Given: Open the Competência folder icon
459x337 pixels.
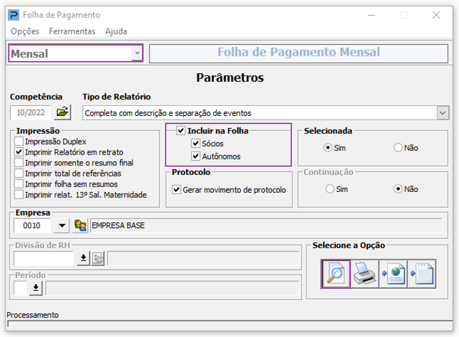Looking at the screenshot, I should 62,113.
